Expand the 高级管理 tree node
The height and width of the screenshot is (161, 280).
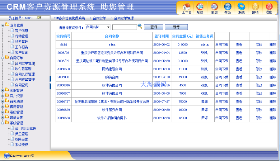click(3, 112)
